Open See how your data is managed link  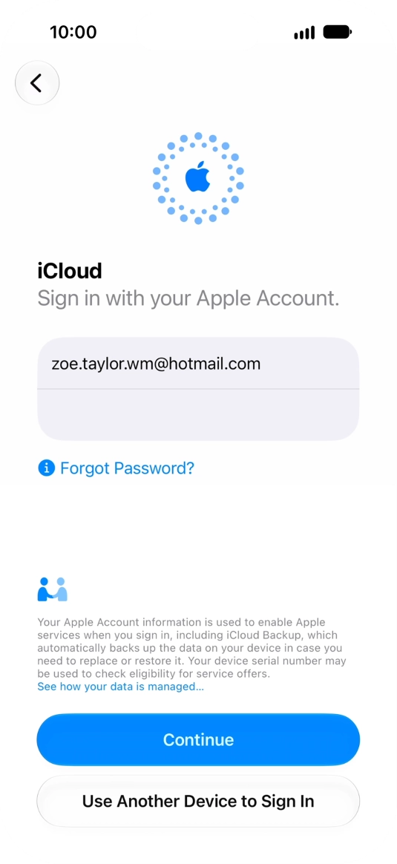pos(121,687)
